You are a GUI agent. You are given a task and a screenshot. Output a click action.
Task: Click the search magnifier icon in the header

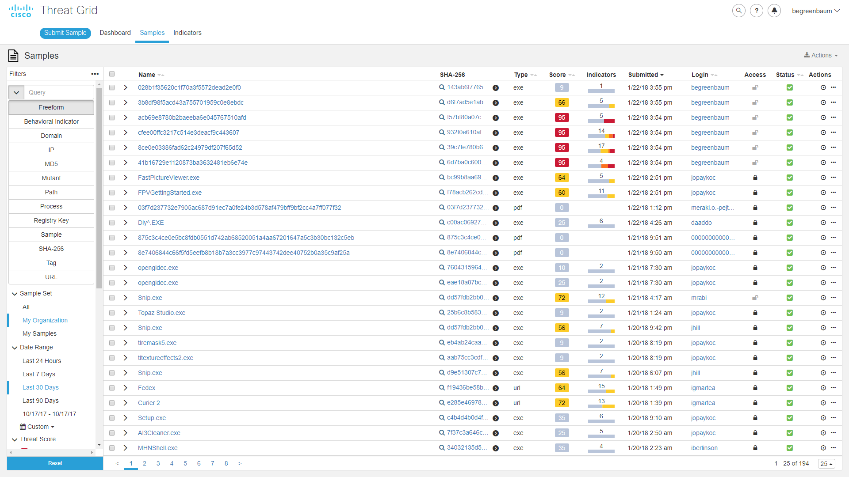pos(738,11)
